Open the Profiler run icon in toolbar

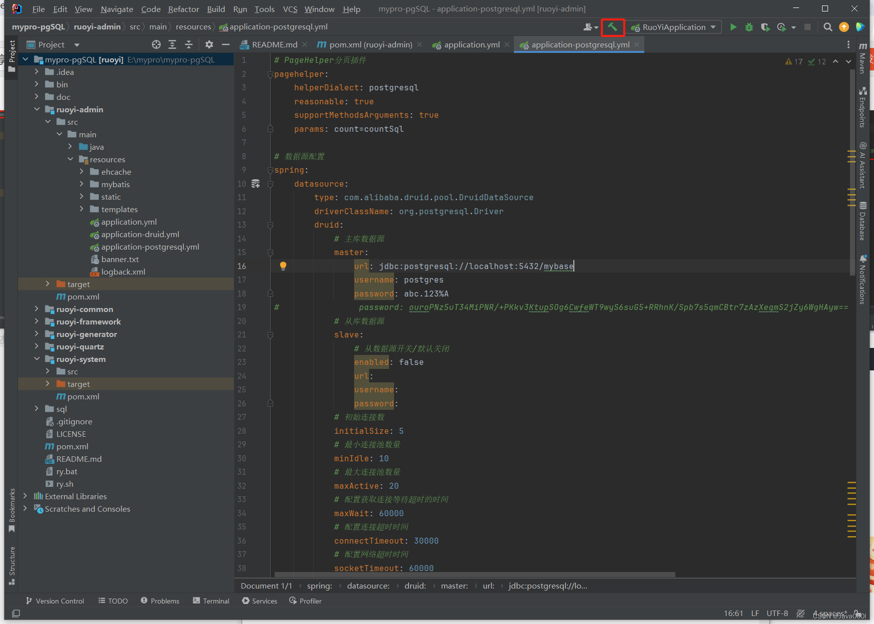[x=782, y=27]
